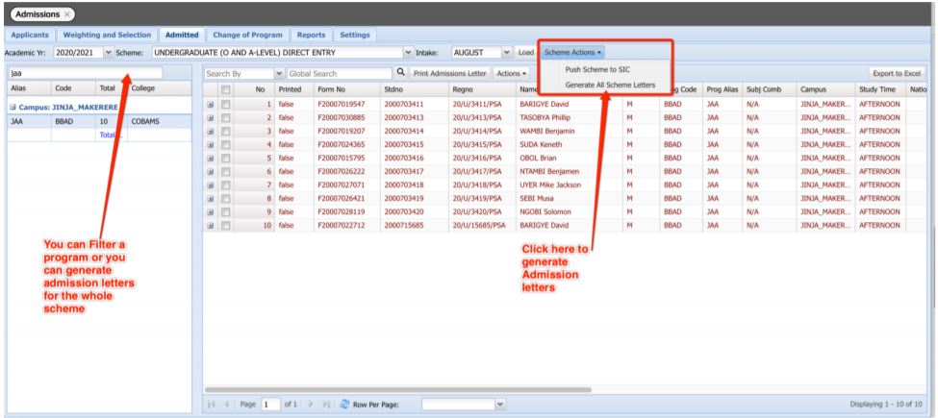Click the Global Search magnifier icon

400,73
